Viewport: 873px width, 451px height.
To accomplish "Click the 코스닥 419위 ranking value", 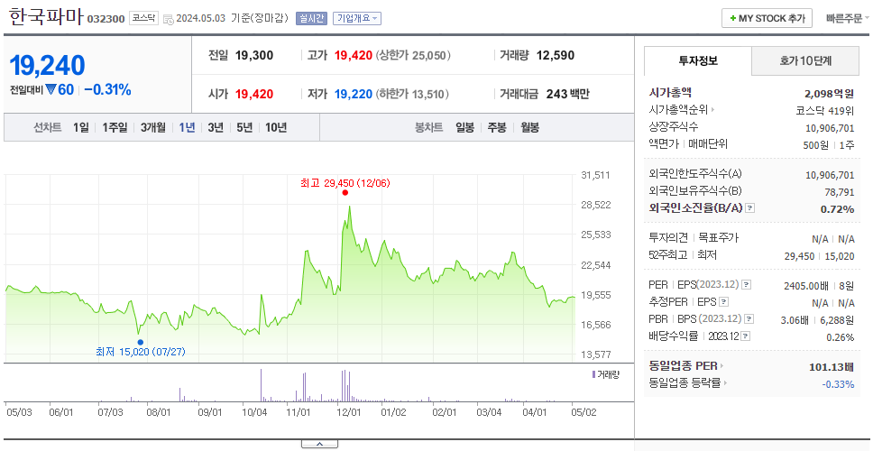I will click(x=825, y=110).
